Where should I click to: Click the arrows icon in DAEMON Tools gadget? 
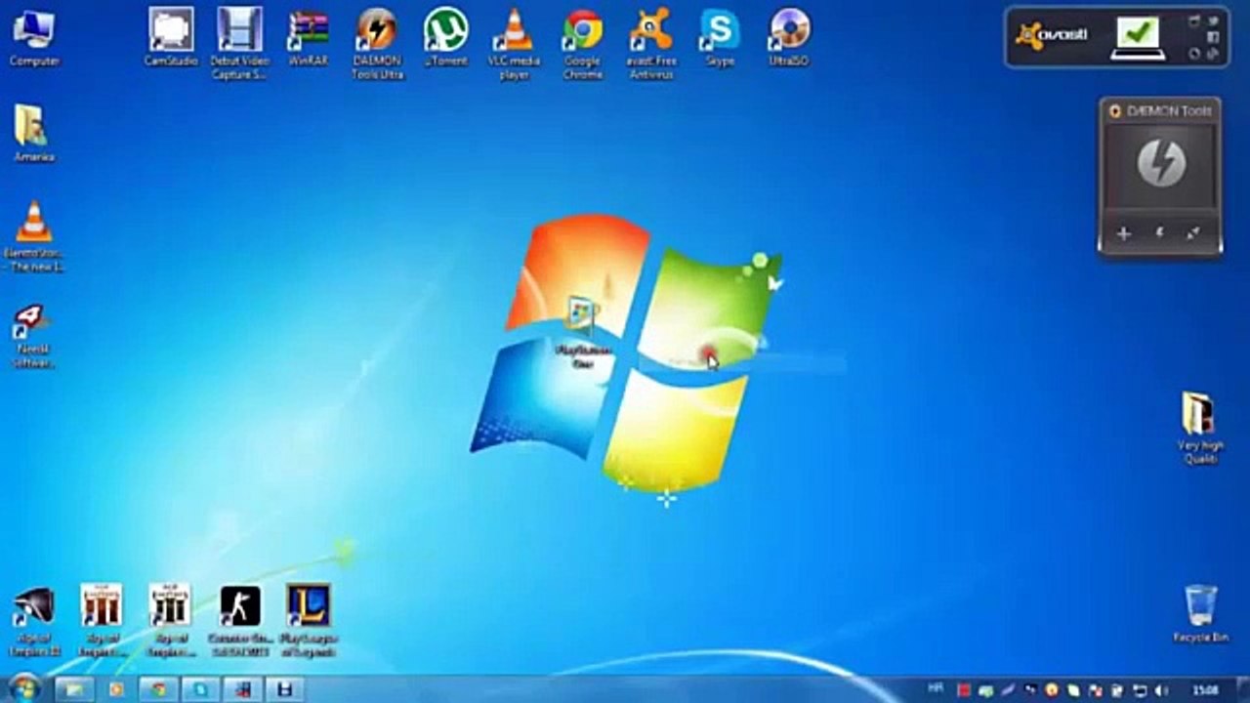[1192, 233]
